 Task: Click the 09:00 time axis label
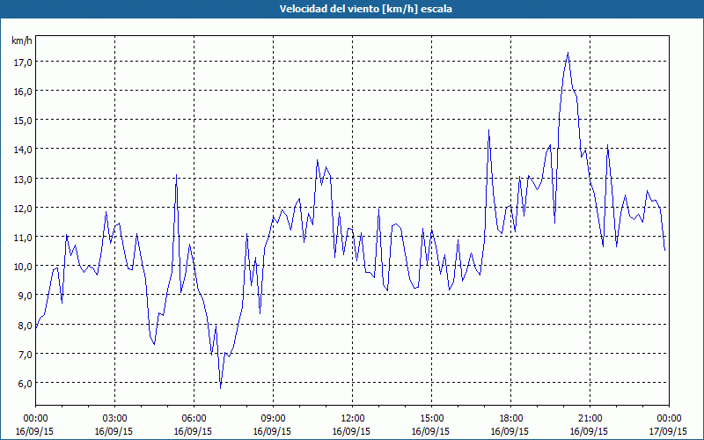click(x=273, y=419)
